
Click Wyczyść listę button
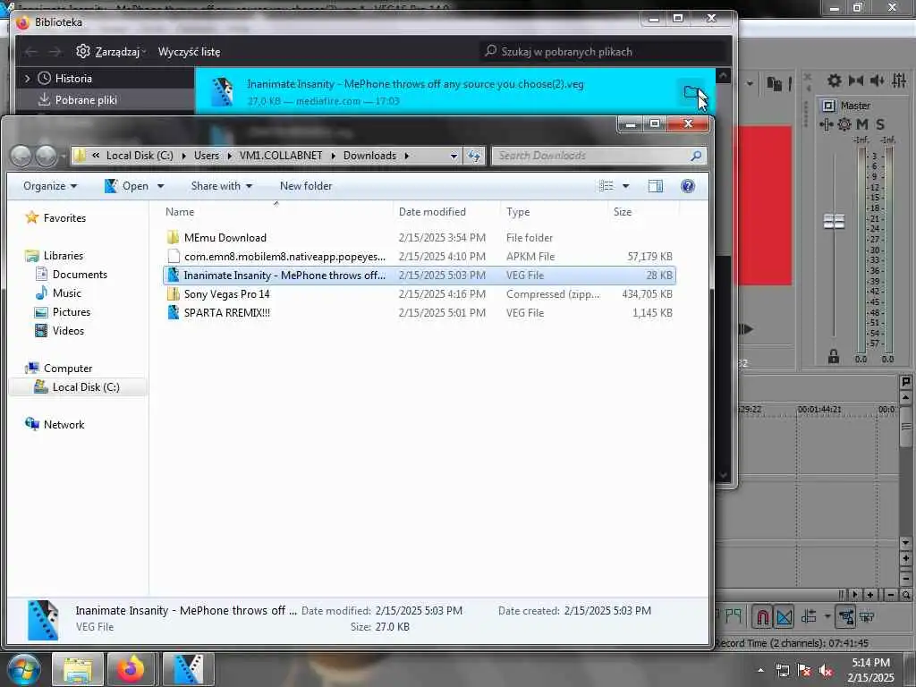pyautogui.click(x=190, y=51)
